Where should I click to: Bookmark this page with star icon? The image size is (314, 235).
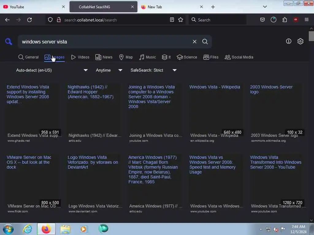181,20
